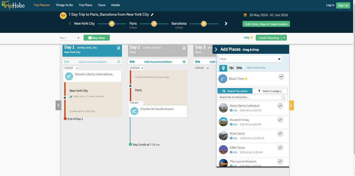Click Notre Dame Cathedral thumbnail
The image size is (355, 176).
223,108
